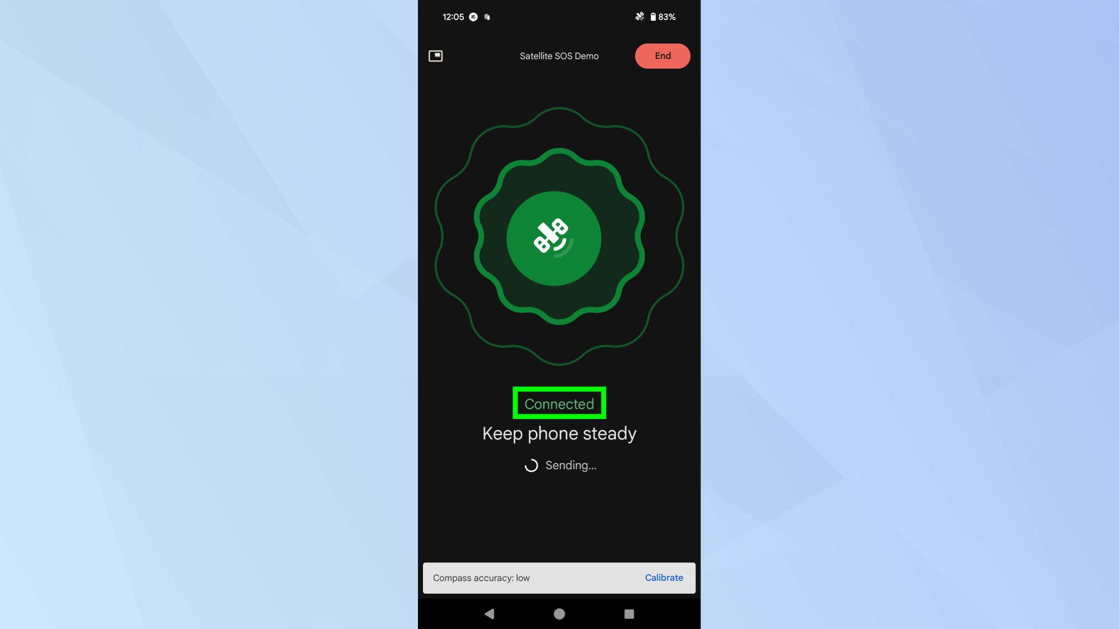View the compass accuracy notification bar
This screenshot has height=629, width=1119.
[x=559, y=578]
